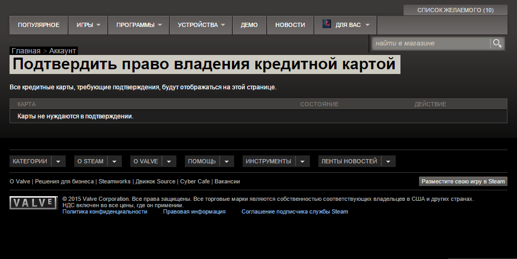
Task: Open the "Аккаунт" breadcrumb link
Action: [63, 51]
